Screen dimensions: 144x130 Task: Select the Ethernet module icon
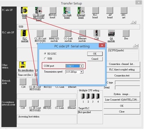click(x=82, y=33)
